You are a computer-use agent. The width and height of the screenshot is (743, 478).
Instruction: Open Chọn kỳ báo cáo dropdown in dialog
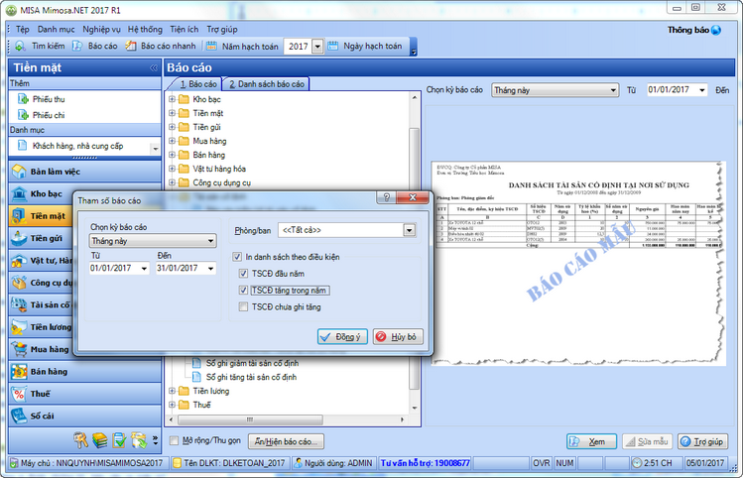click(x=153, y=241)
